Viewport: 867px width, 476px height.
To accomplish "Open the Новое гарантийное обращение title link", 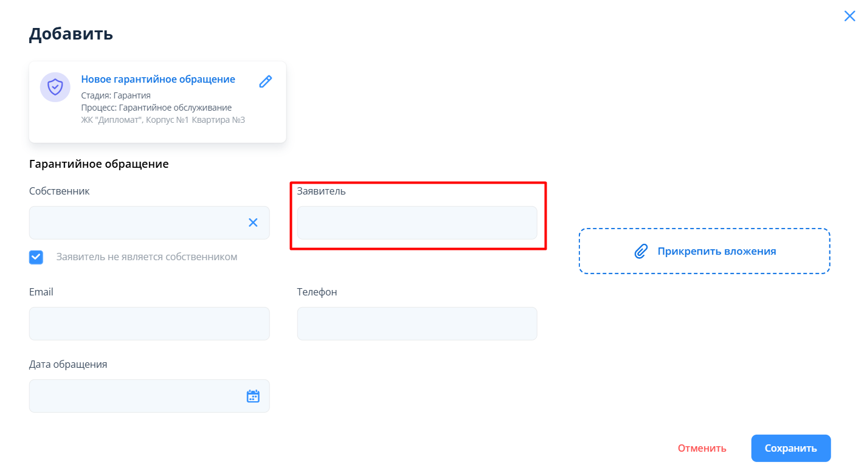I will [158, 80].
